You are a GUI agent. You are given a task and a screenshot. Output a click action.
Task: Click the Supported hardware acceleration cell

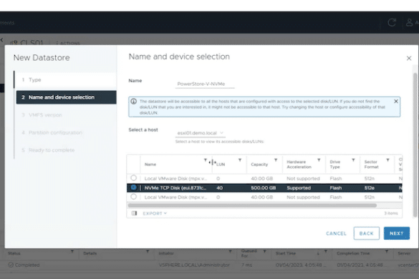pyautogui.click(x=299, y=187)
